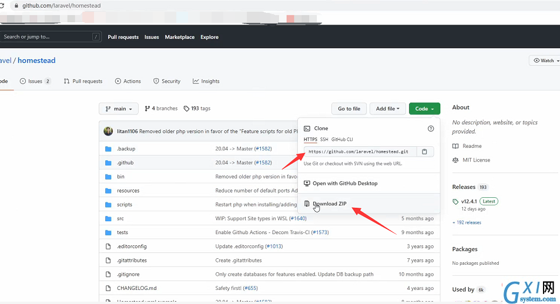Open Explore in top navigation
Image resolution: width=560 pixels, height=304 pixels.
point(209,37)
